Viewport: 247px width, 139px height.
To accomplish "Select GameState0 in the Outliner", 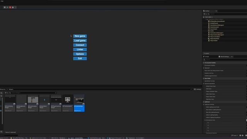I will point(213,29).
